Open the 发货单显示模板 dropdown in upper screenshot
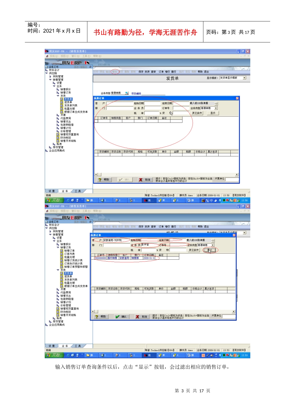This screenshot has height=418, width=295. pos(244,78)
